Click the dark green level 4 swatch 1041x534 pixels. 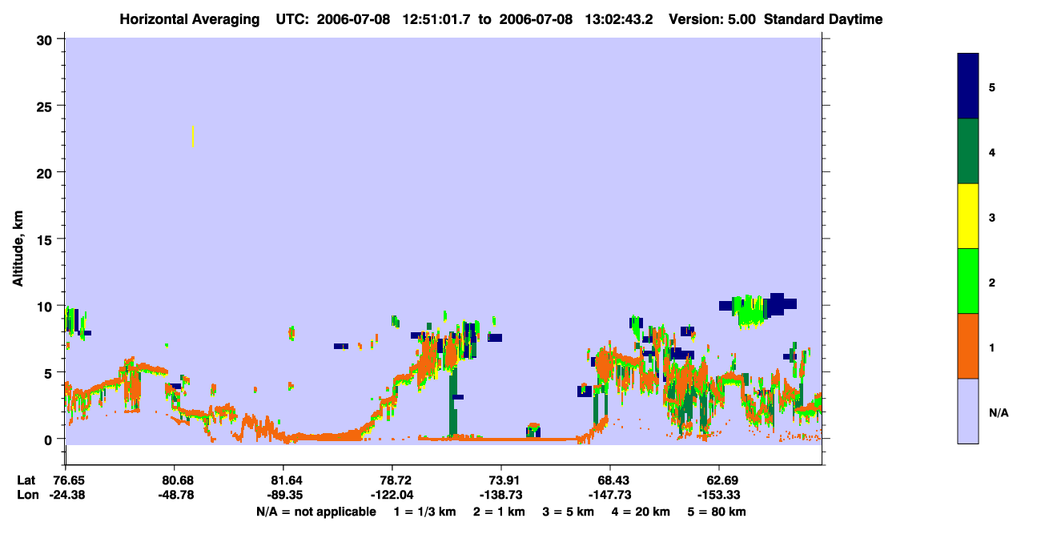pos(968,151)
